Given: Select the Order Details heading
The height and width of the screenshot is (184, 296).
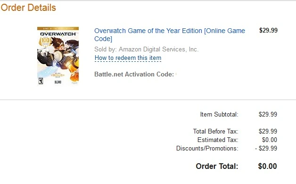Looking at the screenshot, I should click(x=28, y=8).
